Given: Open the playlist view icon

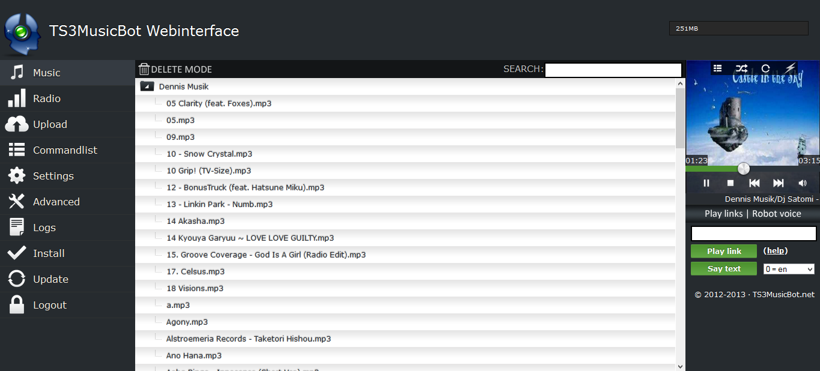Looking at the screenshot, I should point(717,68).
